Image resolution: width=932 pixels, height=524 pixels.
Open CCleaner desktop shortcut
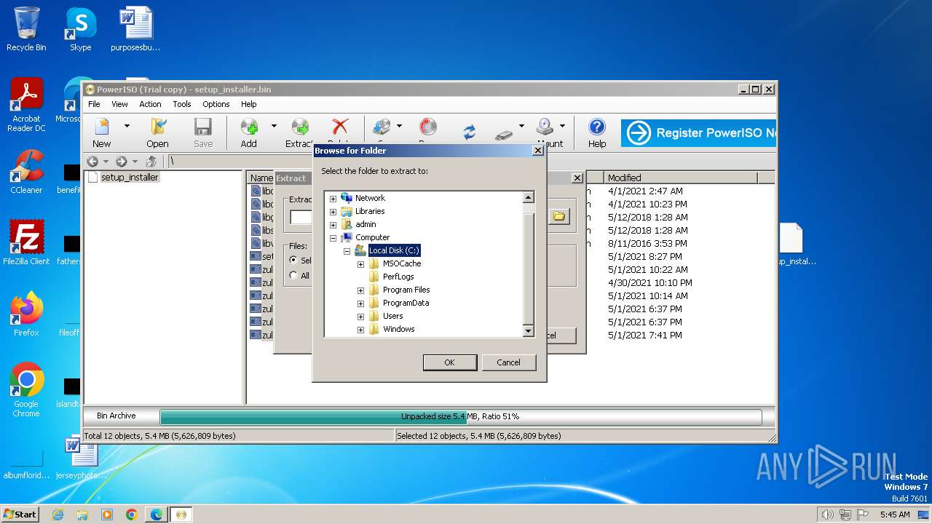(x=26, y=172)
